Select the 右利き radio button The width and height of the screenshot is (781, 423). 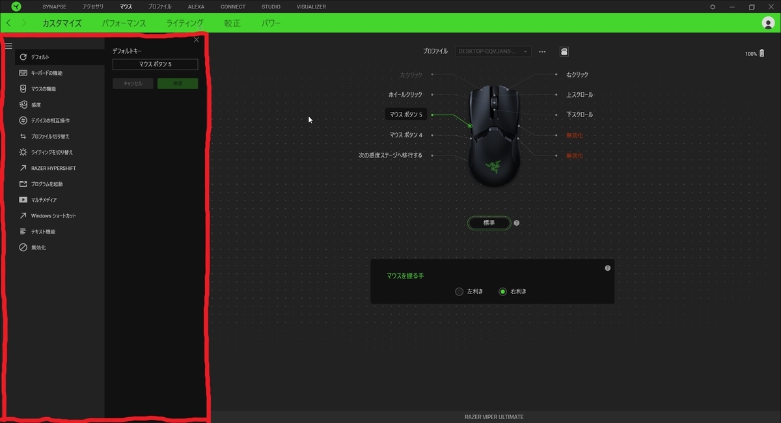pyautogui.click(x=502, y=292)
